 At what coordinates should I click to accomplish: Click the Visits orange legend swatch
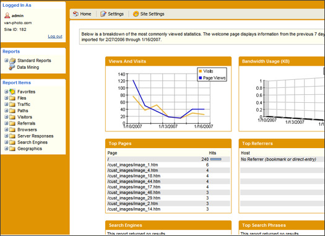coord(200,71)
